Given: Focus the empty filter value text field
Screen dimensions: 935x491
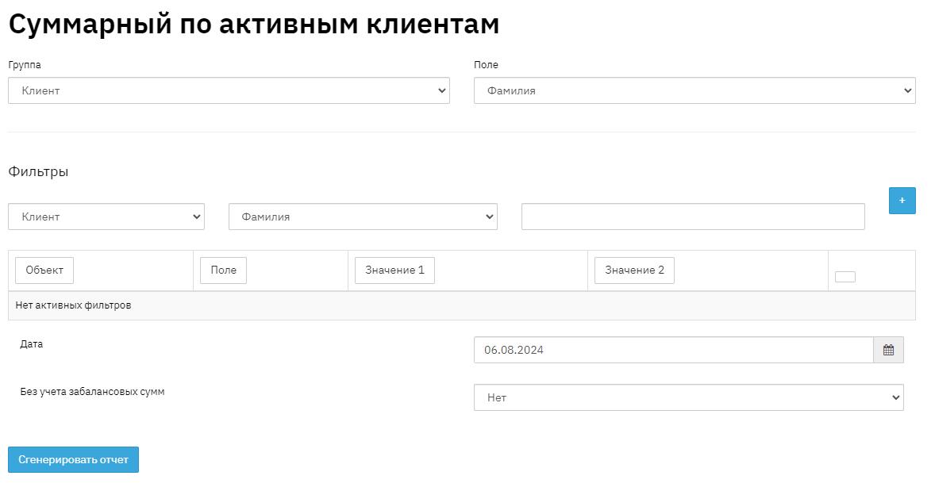Looking at the screenshot, I should click(692, 217).
